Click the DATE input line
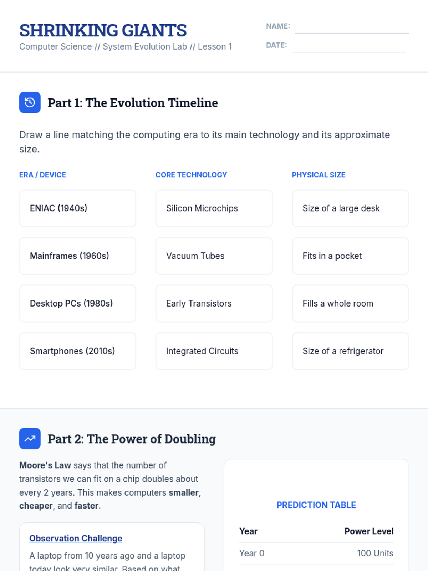Viewport: 428px width, 571px height. coord(349,46)
